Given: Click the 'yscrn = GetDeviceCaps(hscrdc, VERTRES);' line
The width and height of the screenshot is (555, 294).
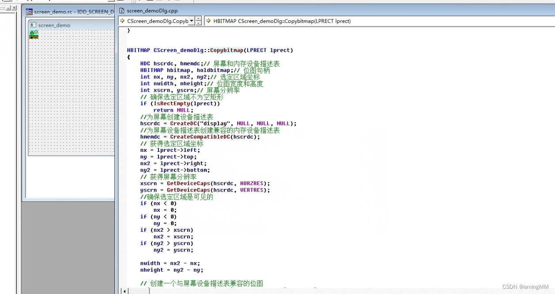Looking at the screenshot, I should pos(205,190).
